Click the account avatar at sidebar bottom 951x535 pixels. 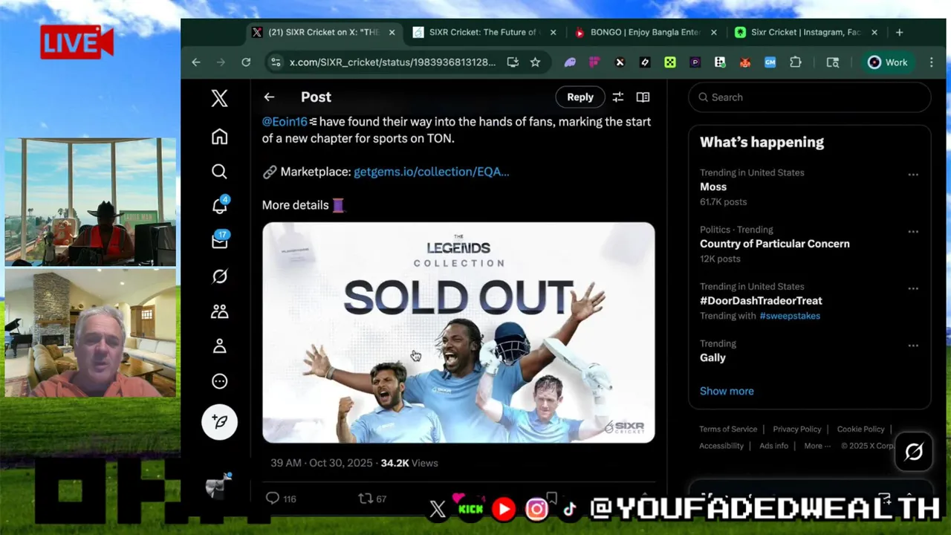(219, 485)
